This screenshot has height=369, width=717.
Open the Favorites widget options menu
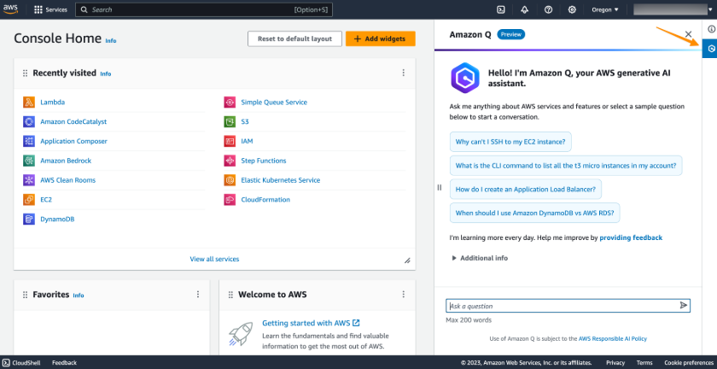(x=198, y=295)
